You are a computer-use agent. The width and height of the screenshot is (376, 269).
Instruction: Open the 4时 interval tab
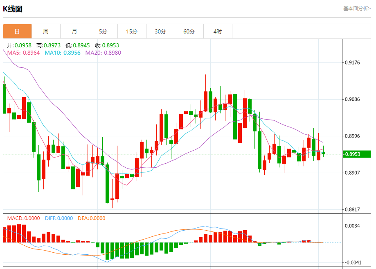click(x=218, y=31)
